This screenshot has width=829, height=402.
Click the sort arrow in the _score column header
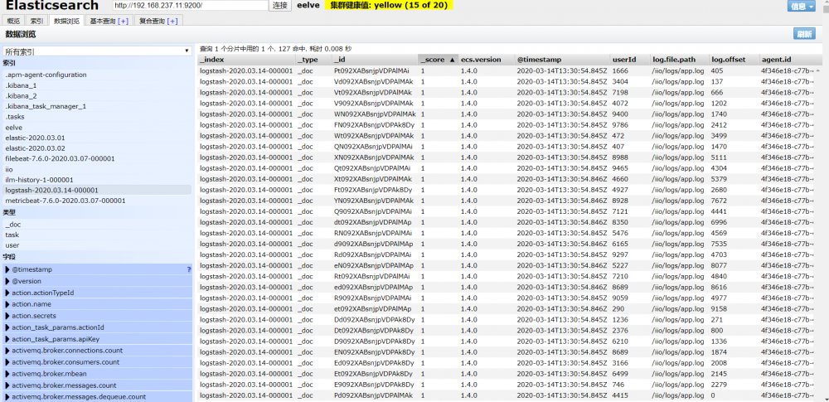point(452,60)
